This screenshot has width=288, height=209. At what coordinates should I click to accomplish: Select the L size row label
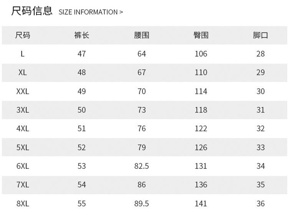click(x=23, y=54)
